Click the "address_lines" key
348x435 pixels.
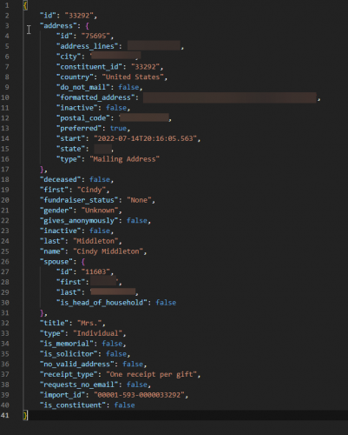click(87, 46)
